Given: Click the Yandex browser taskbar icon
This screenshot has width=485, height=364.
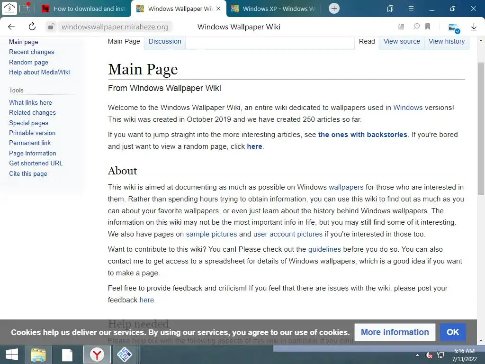Looking at the screenshot, I should coord(97,355).
